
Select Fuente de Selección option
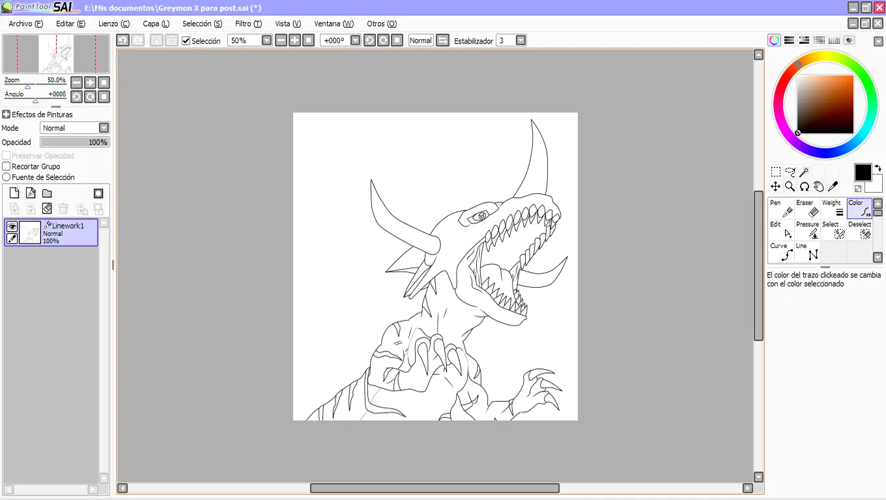(7, 177)
